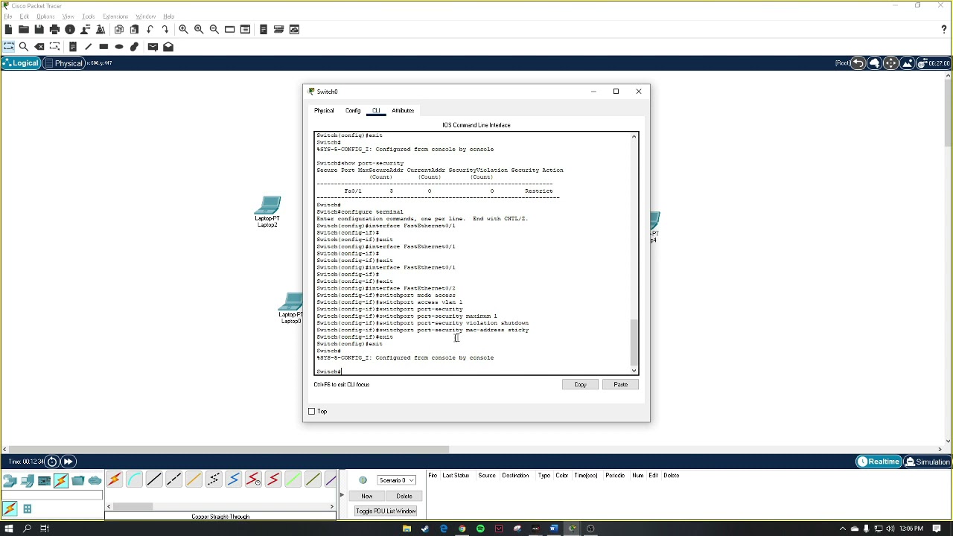
Task: Click the Paste button below the CLI
Action: coord(620,385)
